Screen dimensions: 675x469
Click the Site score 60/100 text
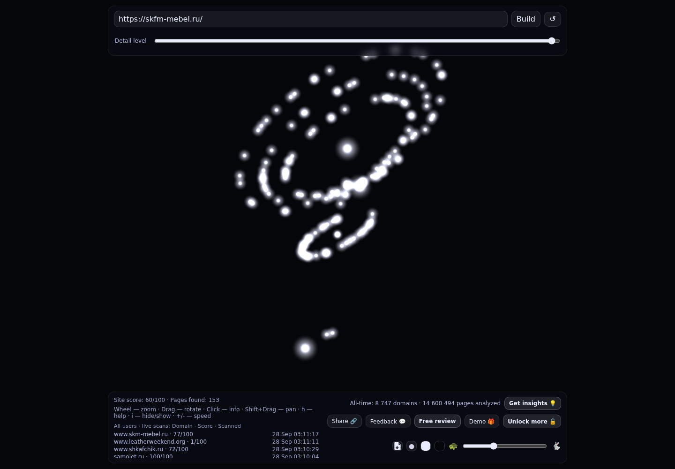[x=139, y=400]
